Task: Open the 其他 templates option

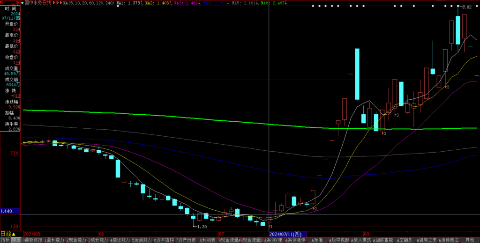Action: pyautogui.click(x=470, y=240)
